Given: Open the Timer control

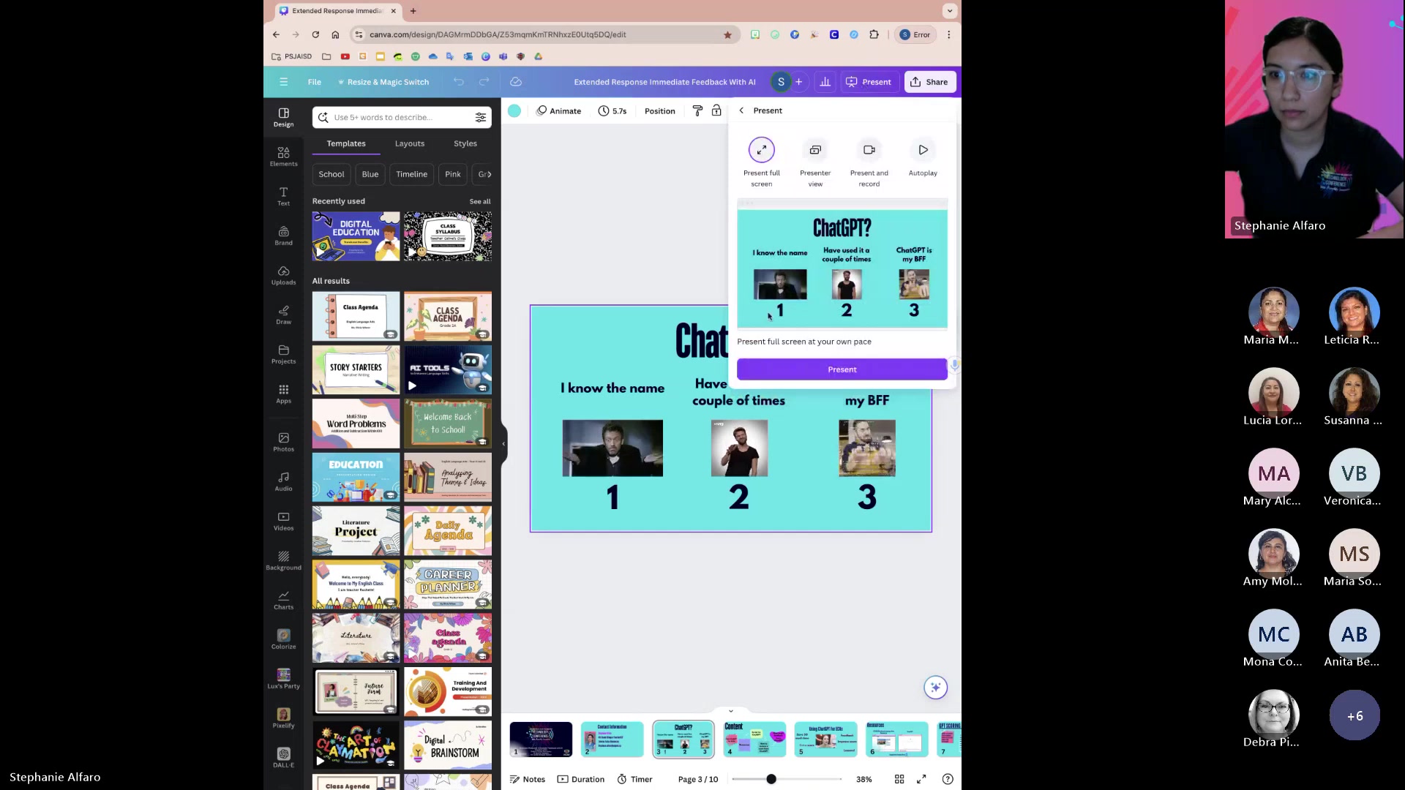Looking at the screenshot, I should click(634, 779).
